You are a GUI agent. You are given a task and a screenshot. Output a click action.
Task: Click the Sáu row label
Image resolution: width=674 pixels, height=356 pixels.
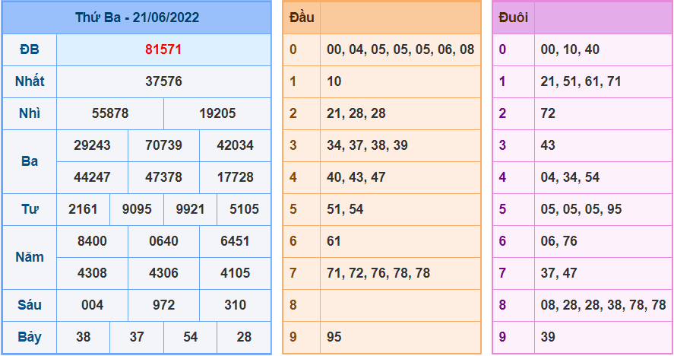(x=29, y=305)
